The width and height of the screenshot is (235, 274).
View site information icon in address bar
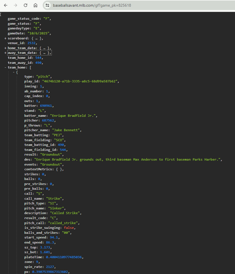tap(47, 5)
